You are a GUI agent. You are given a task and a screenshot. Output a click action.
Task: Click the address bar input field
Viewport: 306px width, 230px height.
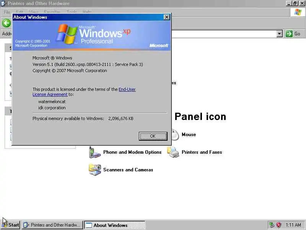coord(224,34)
